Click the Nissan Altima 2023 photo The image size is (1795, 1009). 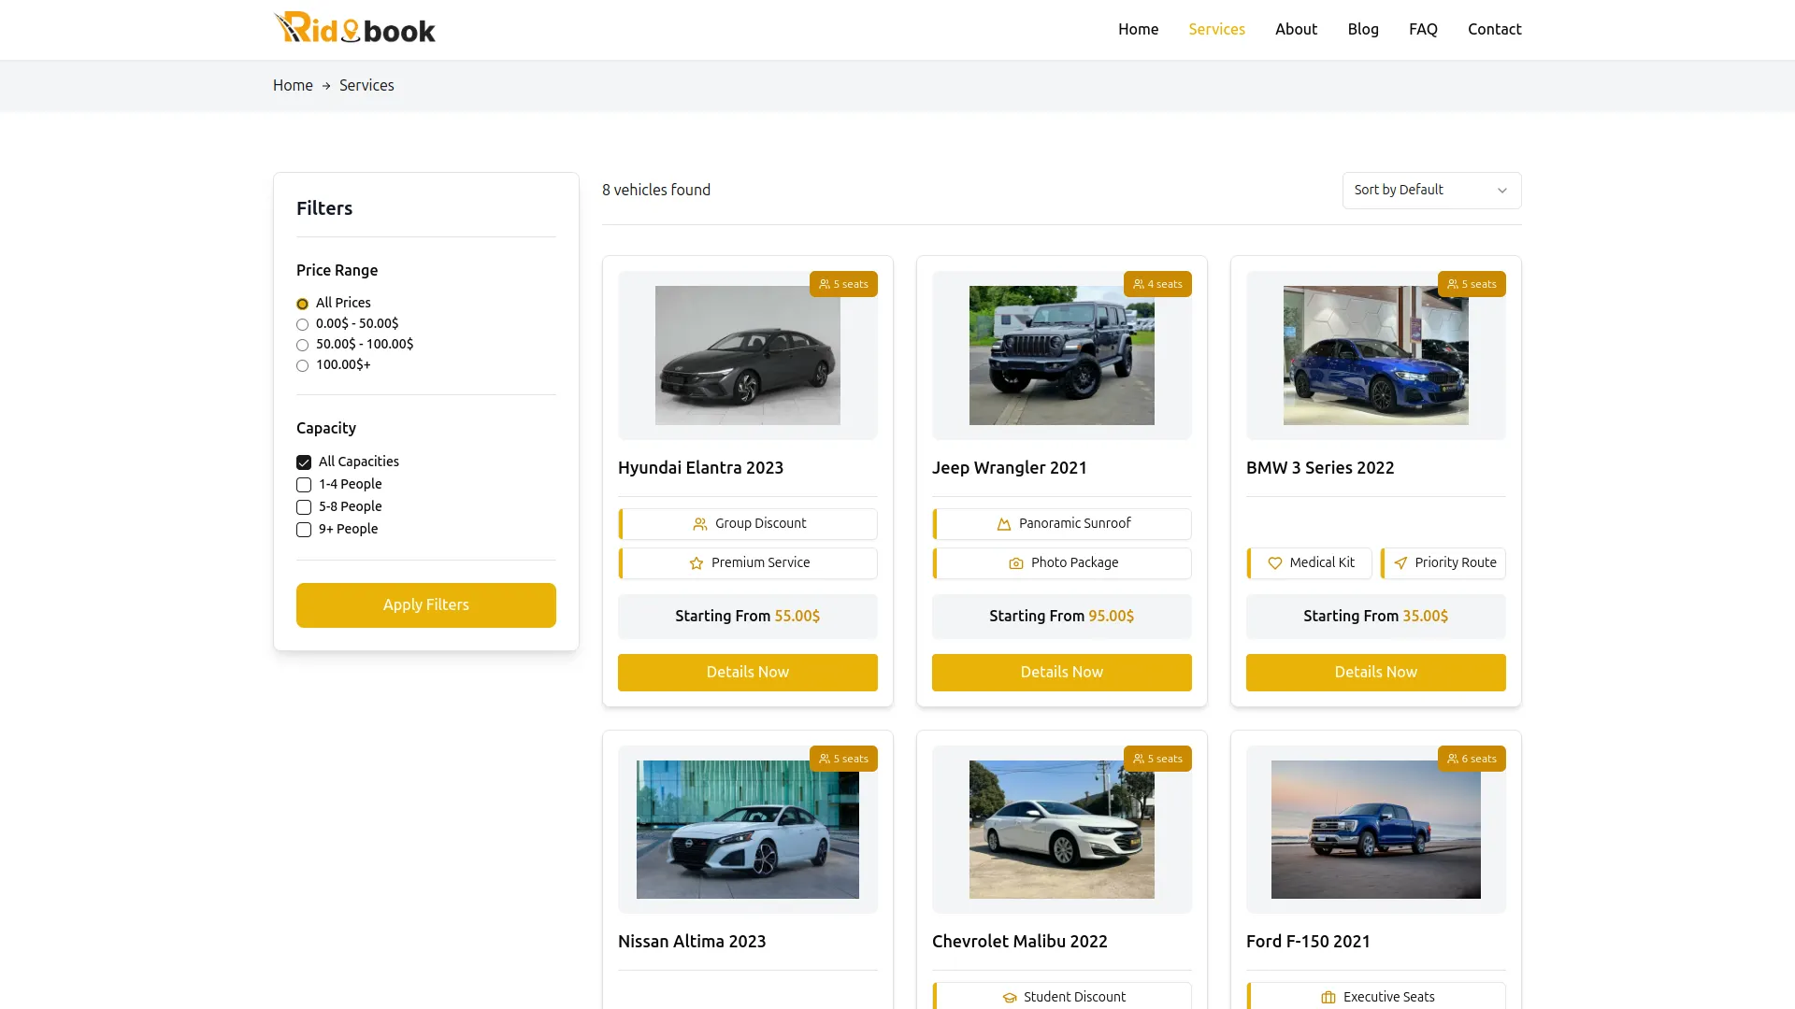747,830
